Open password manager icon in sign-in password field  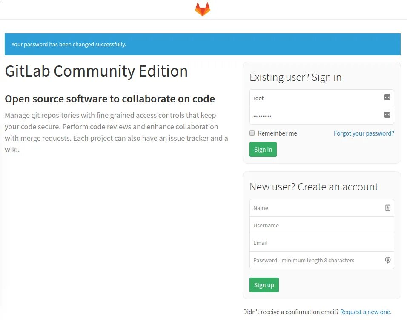tap(387, 115)
